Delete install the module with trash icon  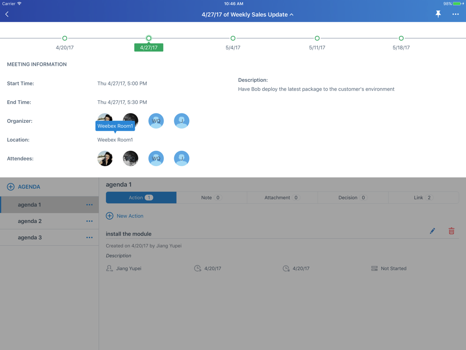click(x=452, y=231)
